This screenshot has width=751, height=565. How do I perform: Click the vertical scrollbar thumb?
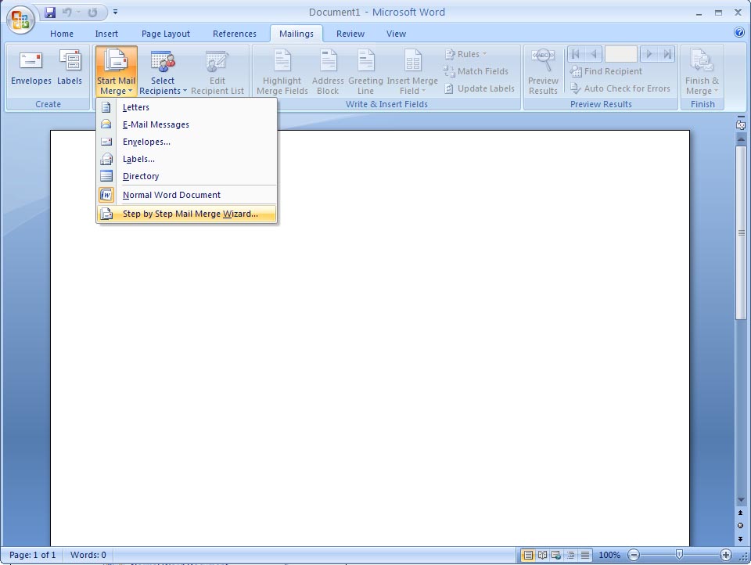point(741,232)
